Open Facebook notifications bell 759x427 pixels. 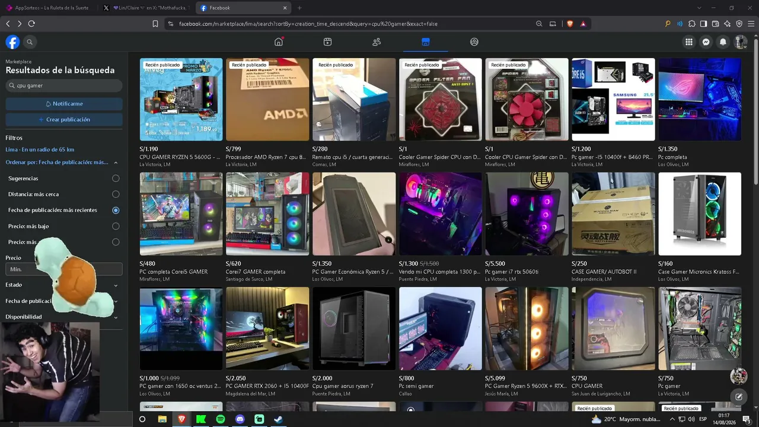point(723,42)
